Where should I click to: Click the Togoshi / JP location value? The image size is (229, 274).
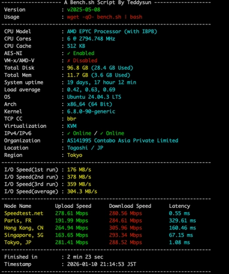point(85,148)
